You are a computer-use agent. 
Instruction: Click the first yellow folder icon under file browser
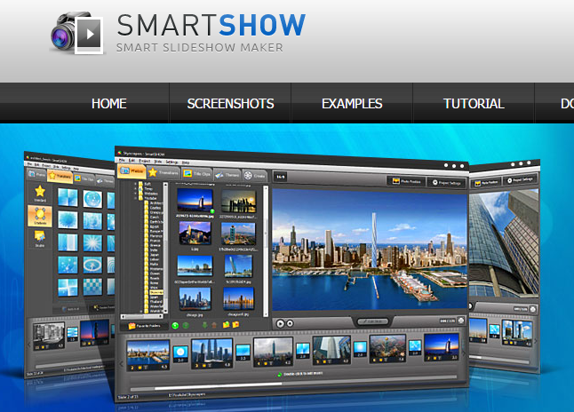[x=227, y=324]
